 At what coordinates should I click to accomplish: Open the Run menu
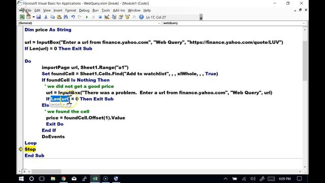tap(95, 10)
